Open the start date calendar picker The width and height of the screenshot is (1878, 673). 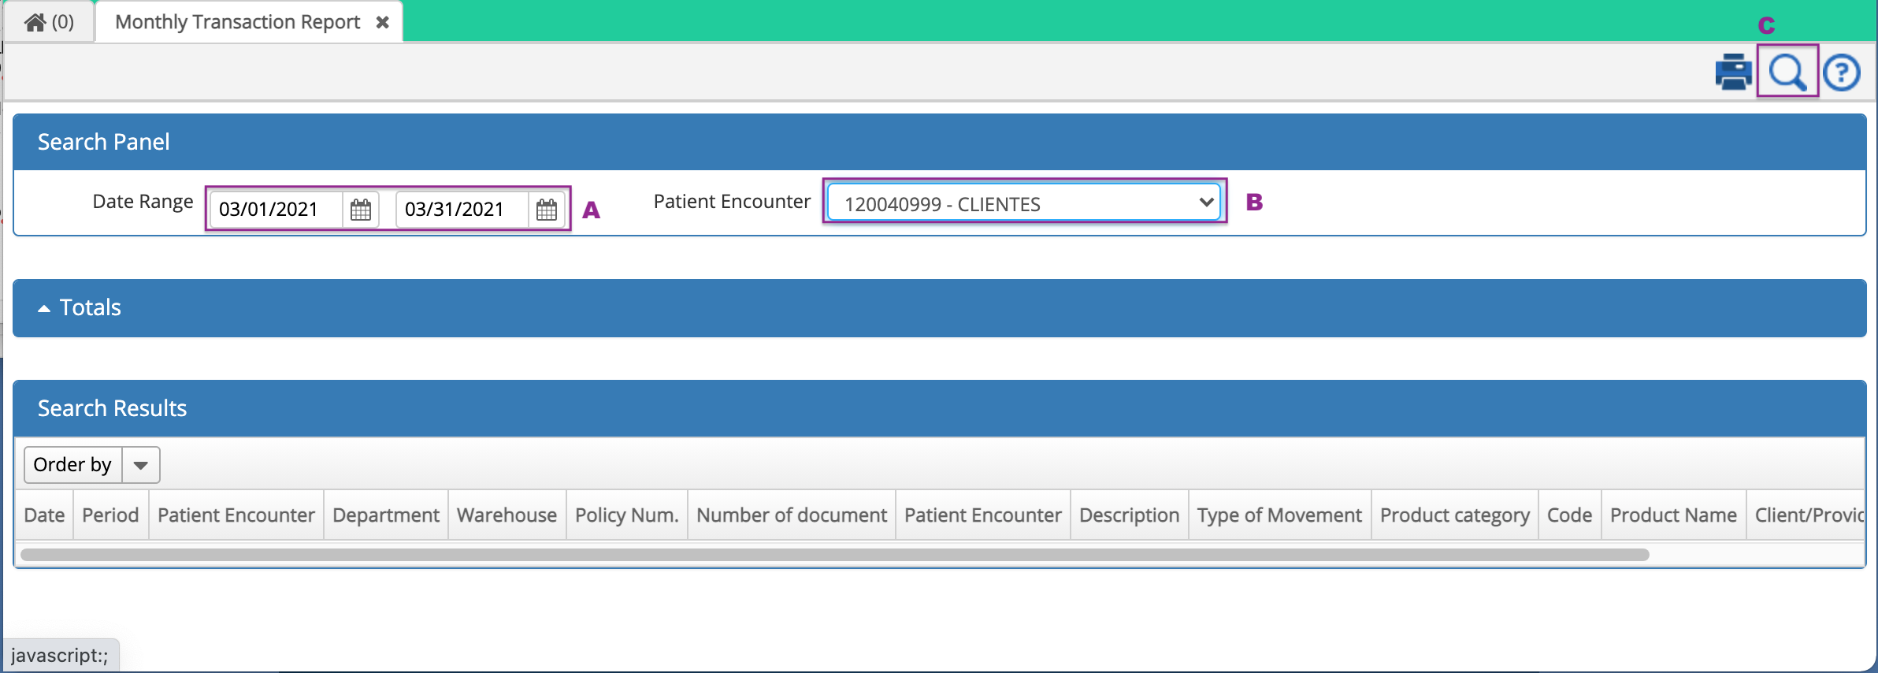tap(361, 210)
